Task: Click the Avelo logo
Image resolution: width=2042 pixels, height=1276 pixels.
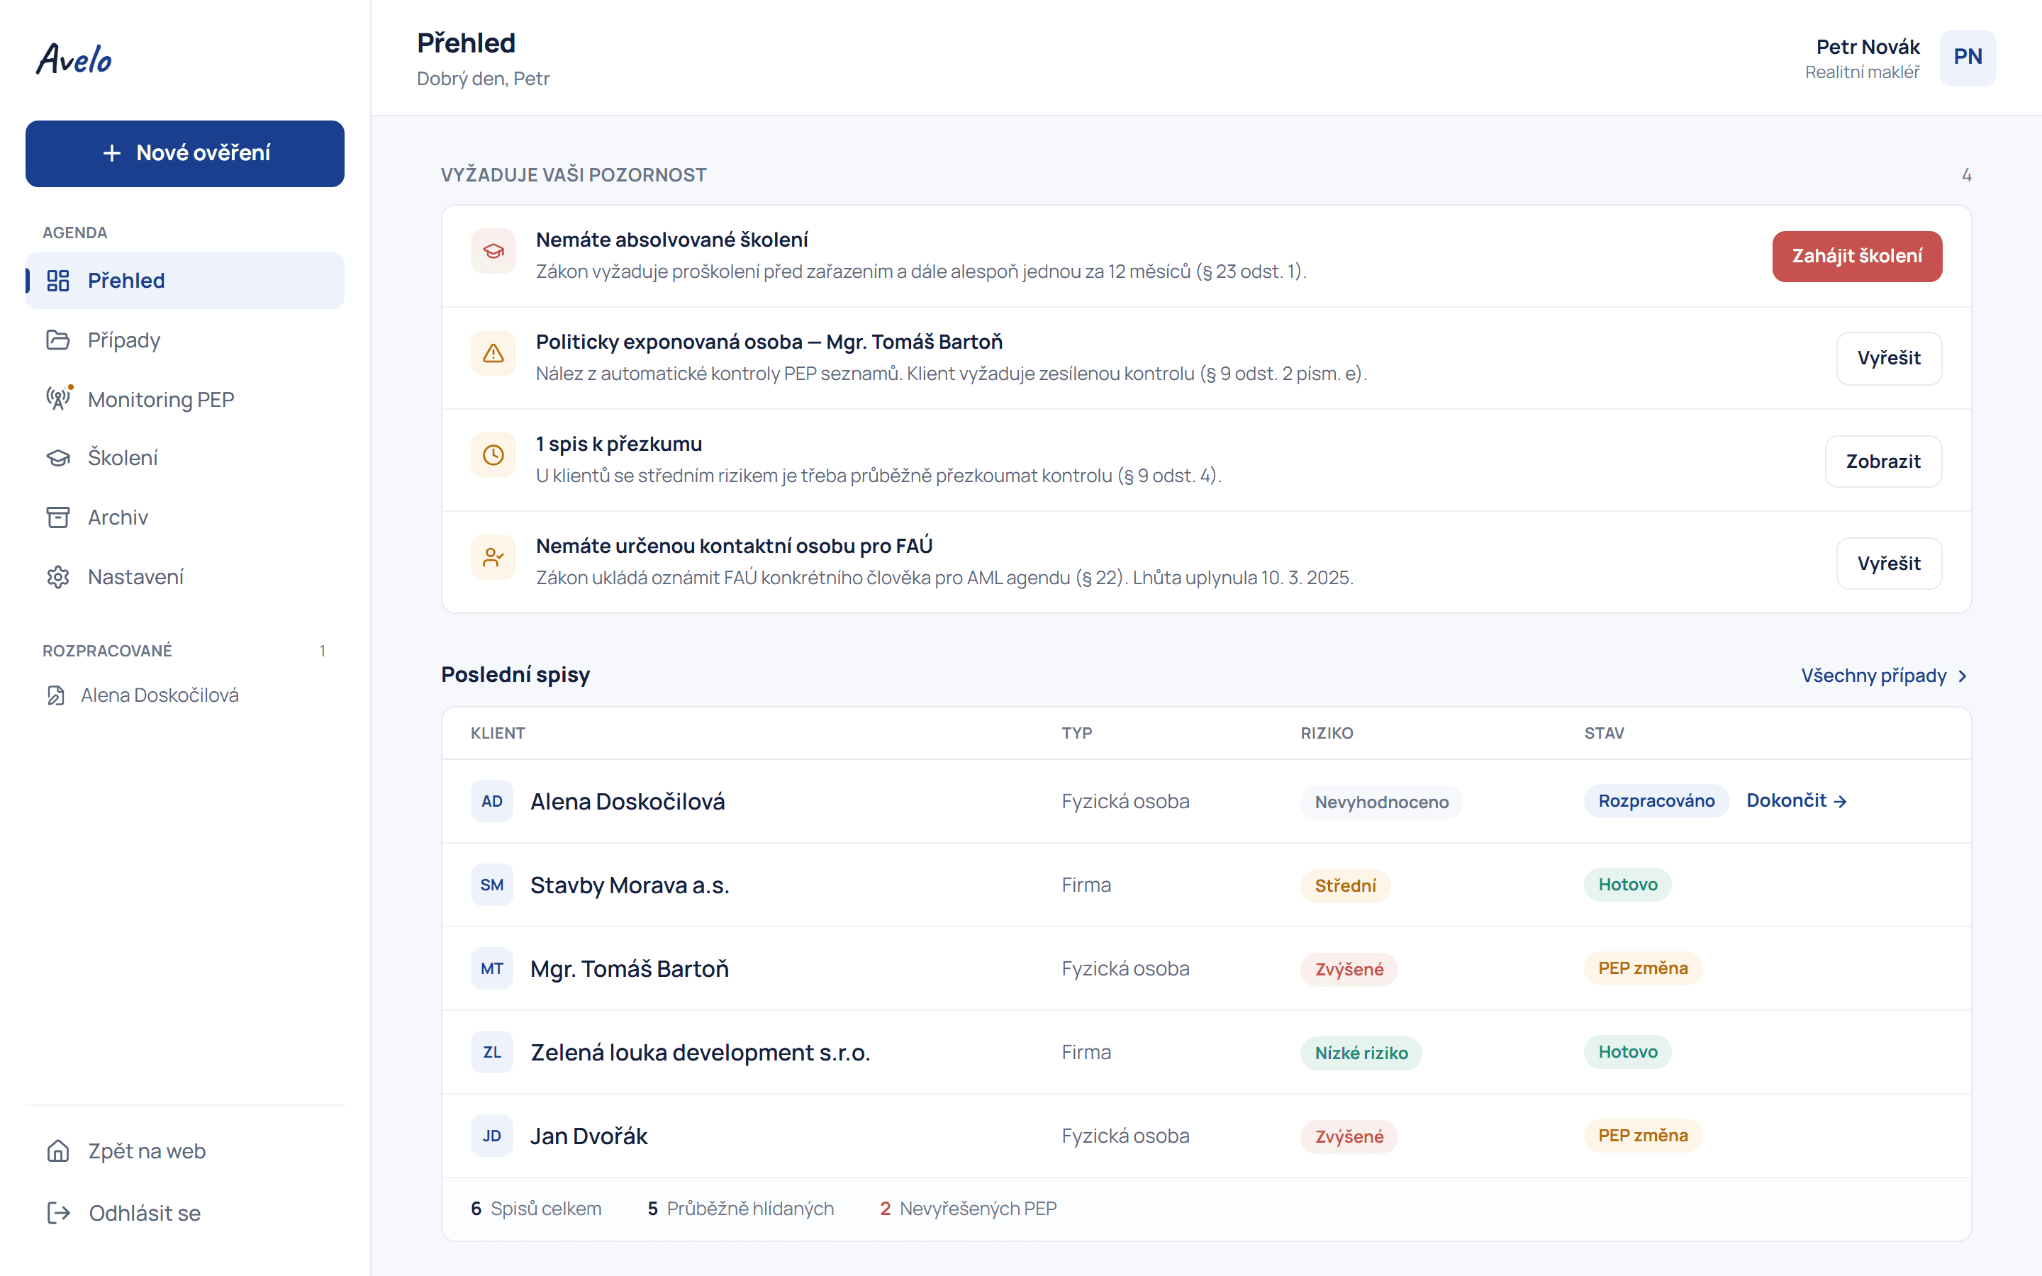Action: point(74,59)
